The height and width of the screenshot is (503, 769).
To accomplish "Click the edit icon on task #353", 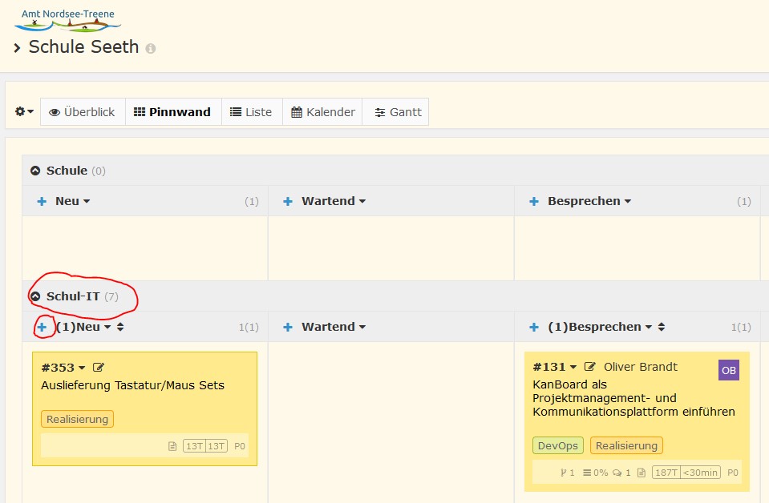I will coord(99,368).
